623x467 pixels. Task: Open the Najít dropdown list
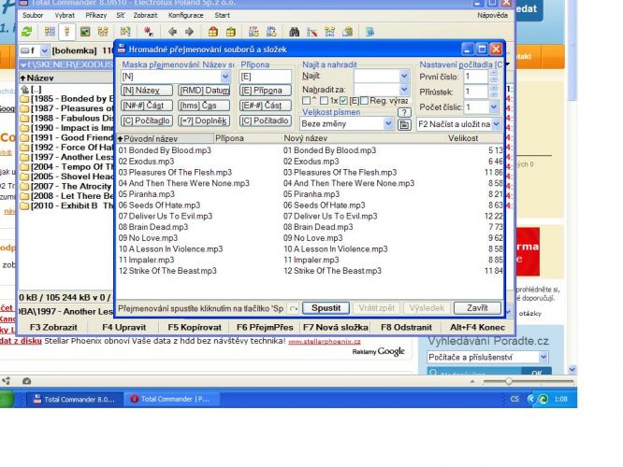[404, 76]
